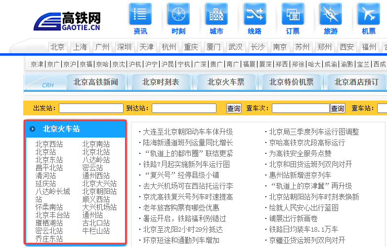Viewport: 387px width, 247px height.
Task: Go to the 高铁网 GAOTIE.CN logo home
Action: tap(67, 21)
